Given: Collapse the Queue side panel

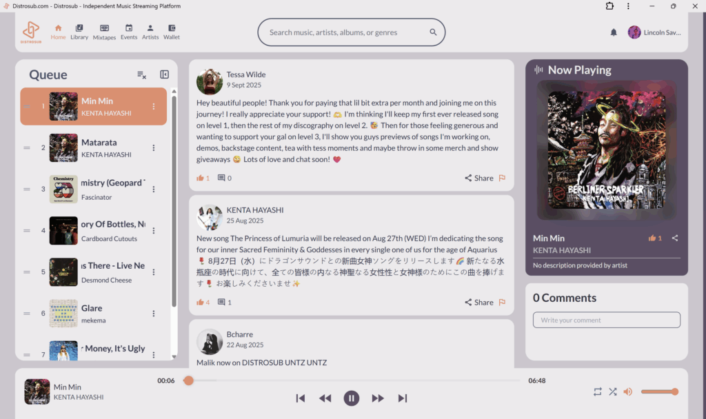Looking at the screenshot, I should tap(165, 74).
